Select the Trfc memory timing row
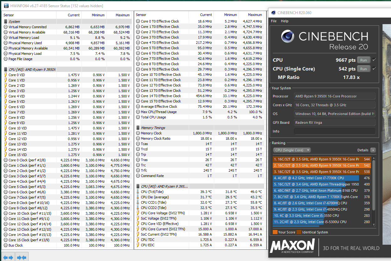 pos(199,170)
